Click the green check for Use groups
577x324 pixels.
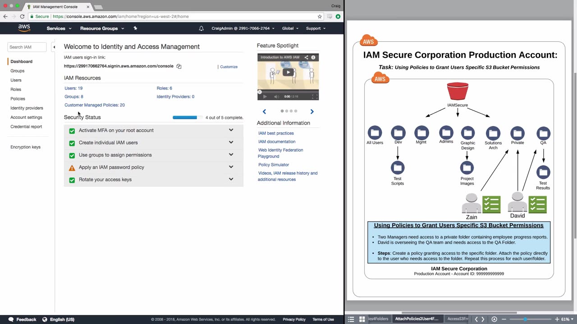72,155
